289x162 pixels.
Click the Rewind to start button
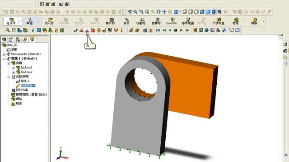click(x=158, y=30)
